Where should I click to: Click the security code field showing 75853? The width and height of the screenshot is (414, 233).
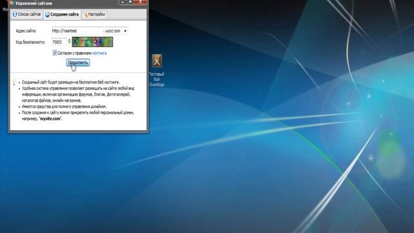(x=59, y=42)
